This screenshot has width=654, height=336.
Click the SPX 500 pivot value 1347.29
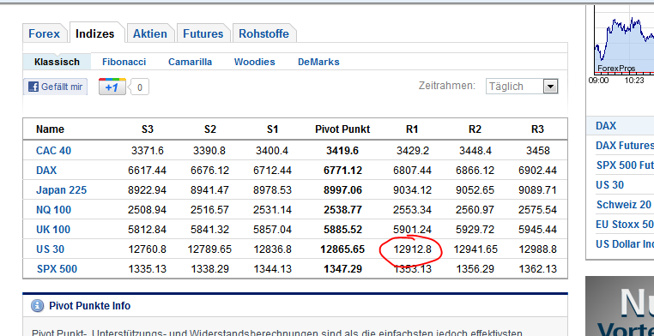click(342, 269)
